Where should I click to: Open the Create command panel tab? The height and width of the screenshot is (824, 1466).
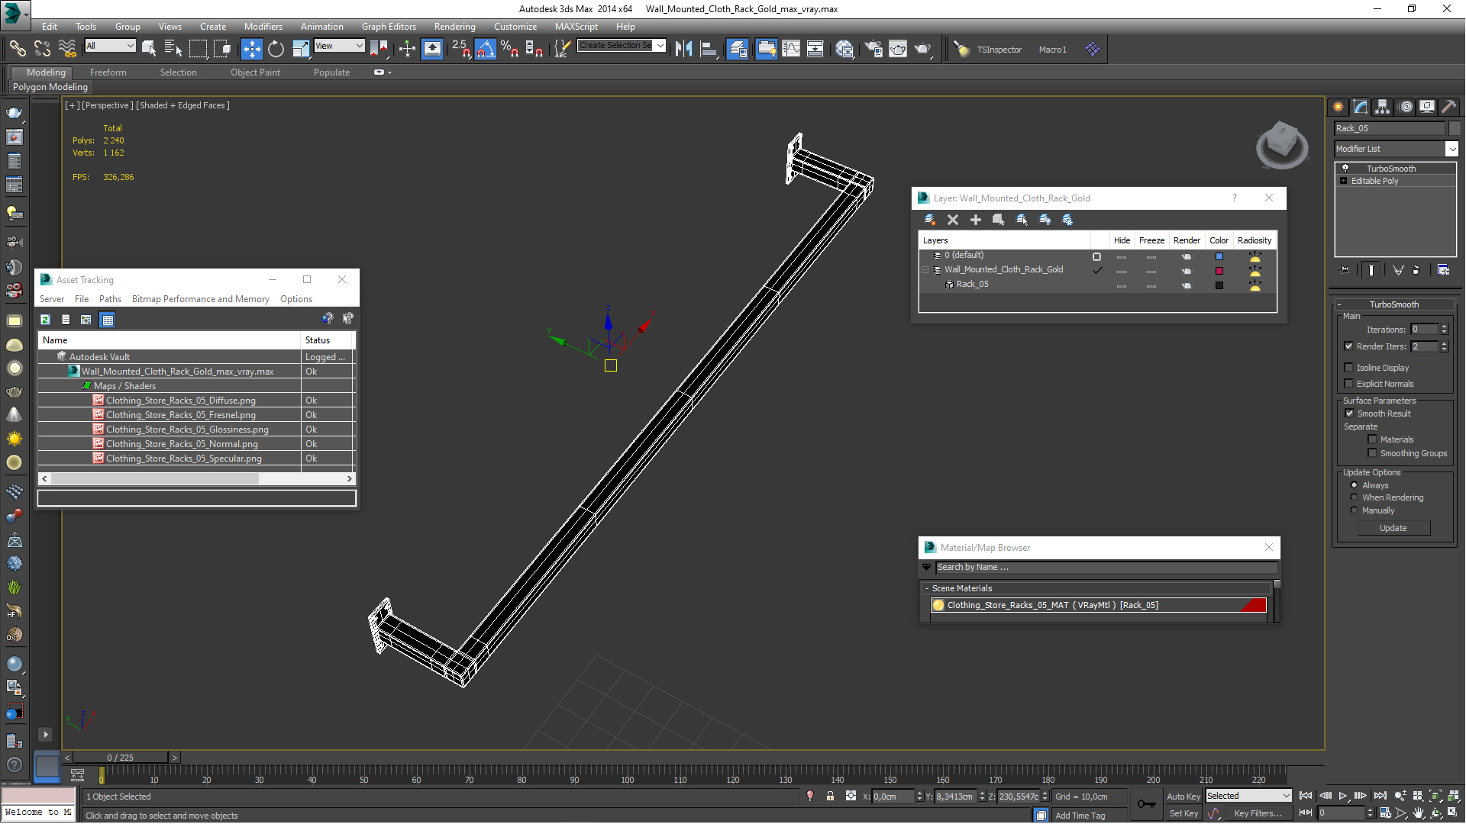point(1338,107)
